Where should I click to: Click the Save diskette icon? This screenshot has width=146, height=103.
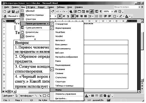click(x=13, y=12)
